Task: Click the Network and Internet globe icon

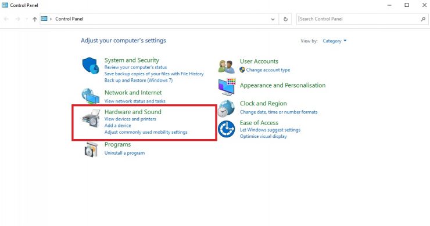Action: coord(90,96)
